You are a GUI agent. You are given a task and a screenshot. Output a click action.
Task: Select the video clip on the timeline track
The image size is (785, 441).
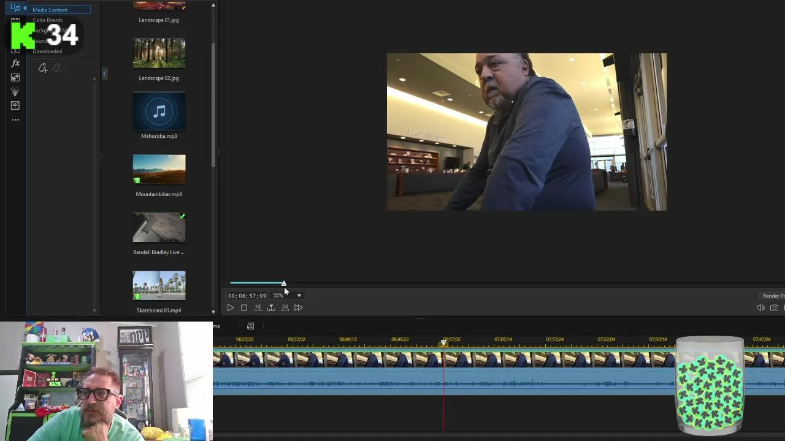tap(499, 358)
